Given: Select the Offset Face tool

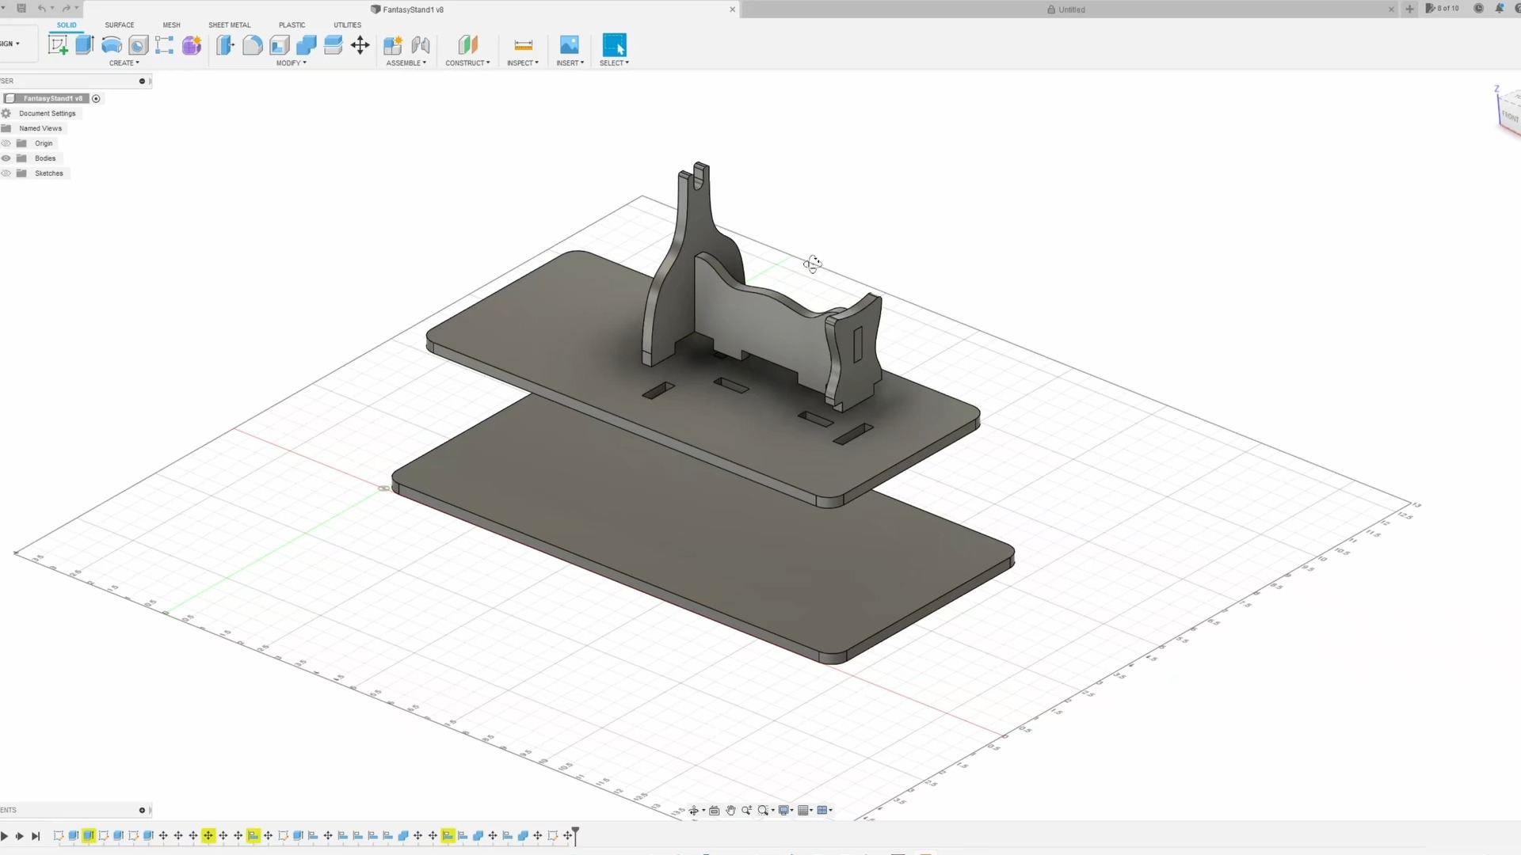Looking at the screenshot, I should pos(334,45).
